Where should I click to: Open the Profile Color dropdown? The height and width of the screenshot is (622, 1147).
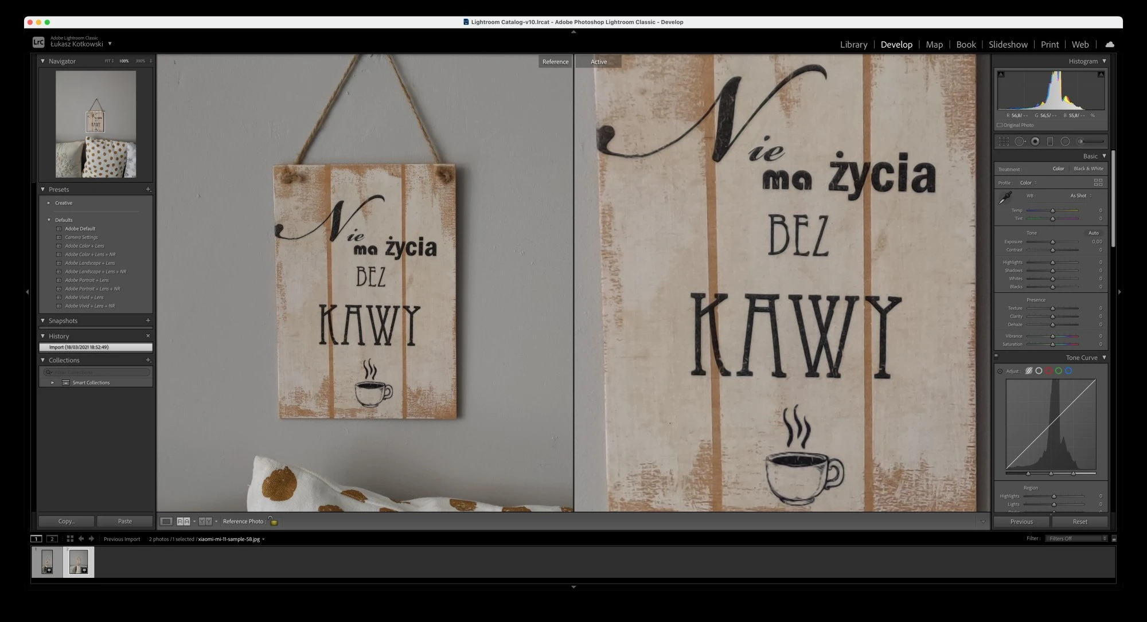(1028, 183)
